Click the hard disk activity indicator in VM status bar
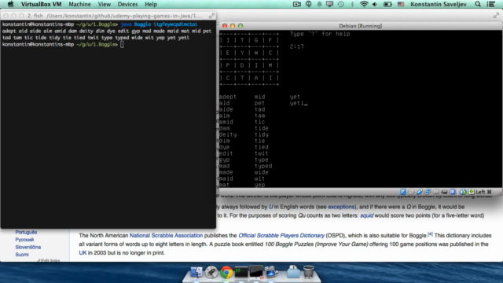Viewport: 503px width, 283px height. pyautogui.click(x=402, y=192)
